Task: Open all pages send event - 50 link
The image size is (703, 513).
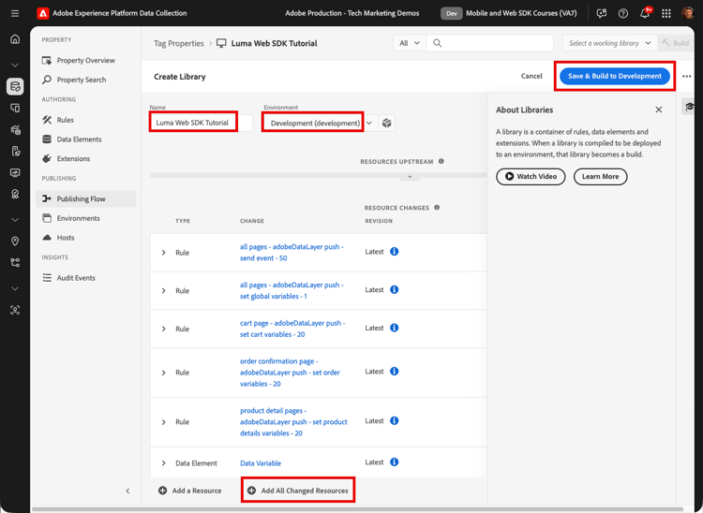Action: coord(292,253)
